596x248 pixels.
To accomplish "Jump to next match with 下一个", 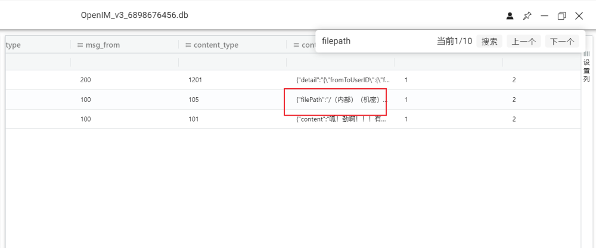I will pyautogui.click(x=562, y=41).
